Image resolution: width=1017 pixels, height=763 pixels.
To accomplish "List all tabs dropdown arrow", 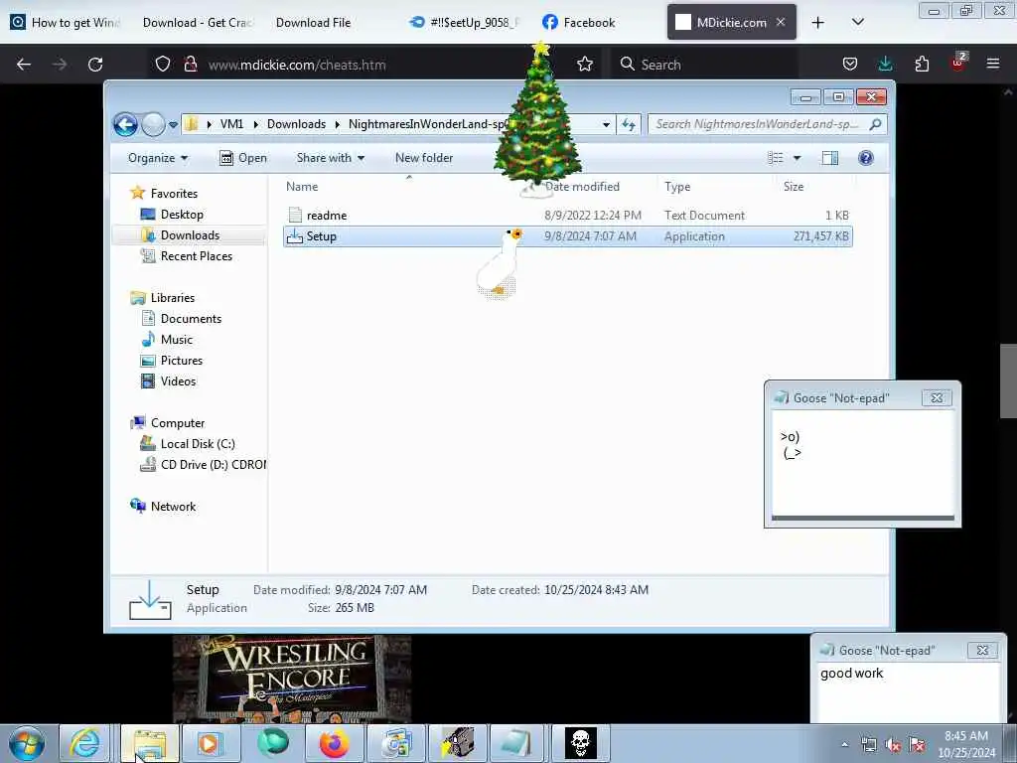I will (857, 23).
